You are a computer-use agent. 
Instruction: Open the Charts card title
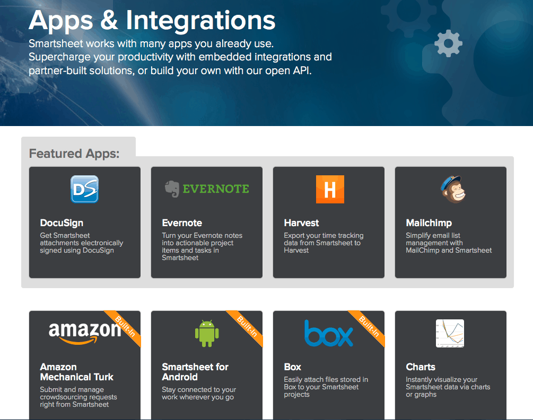(x=421, y=367)
